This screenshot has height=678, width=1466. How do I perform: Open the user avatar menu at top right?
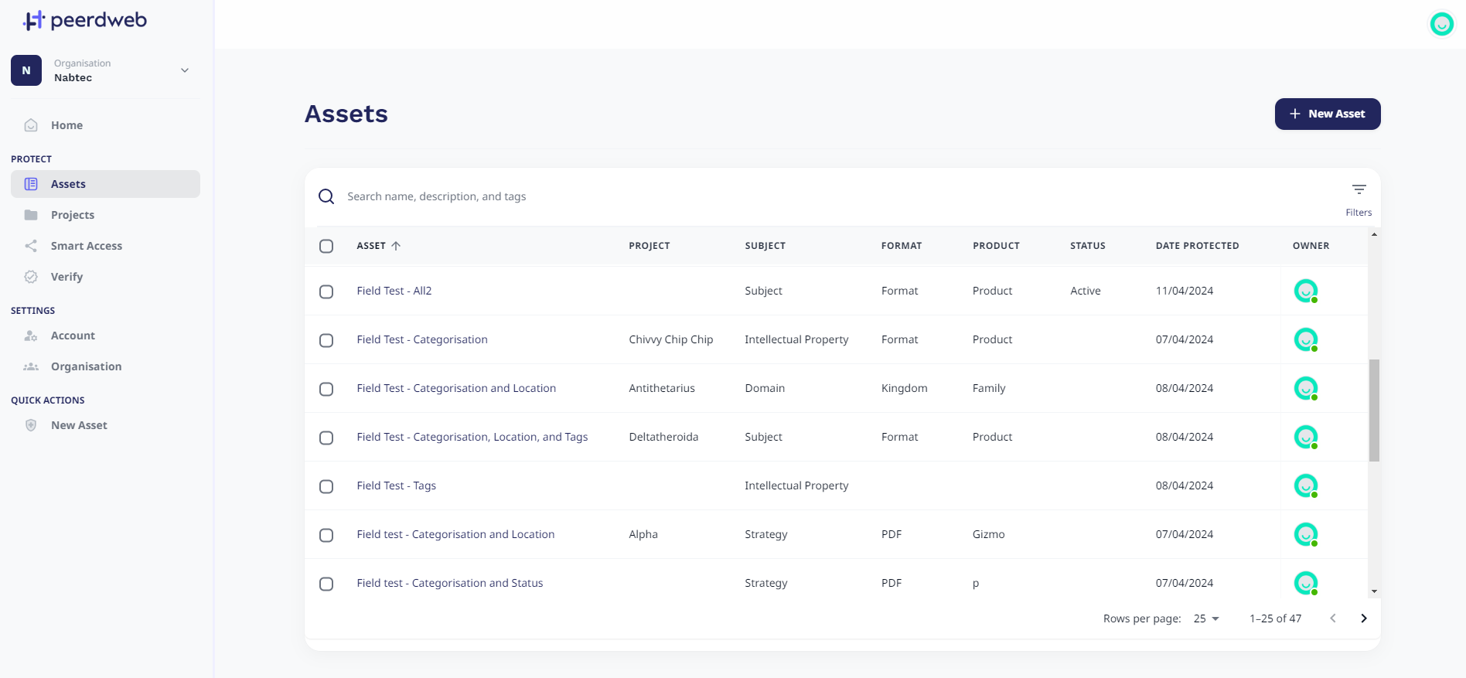[1441, 24]
